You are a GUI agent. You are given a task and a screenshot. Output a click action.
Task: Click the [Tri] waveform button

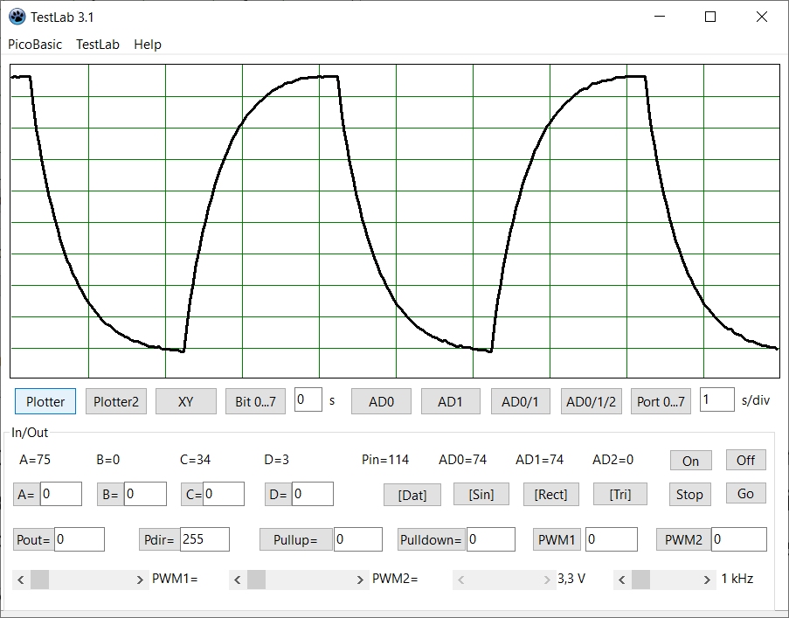(x=620, y=494)
